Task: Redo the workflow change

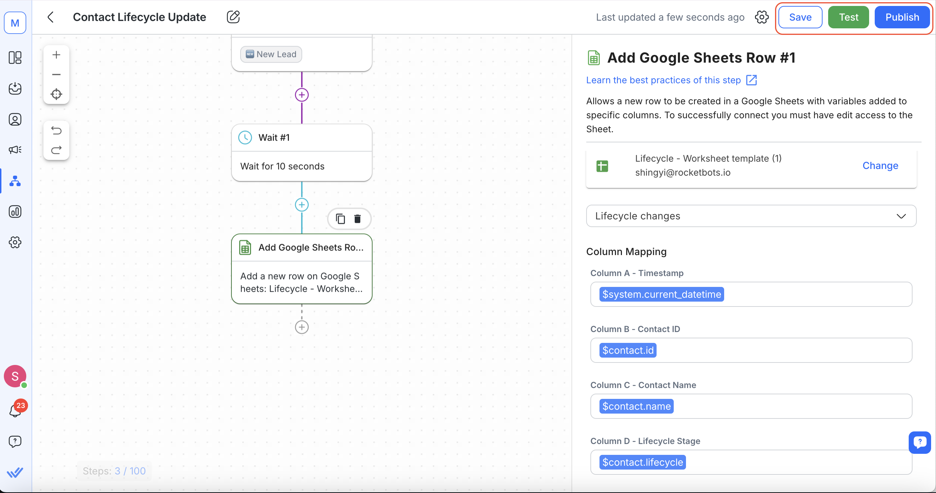Action: point(56,150)
